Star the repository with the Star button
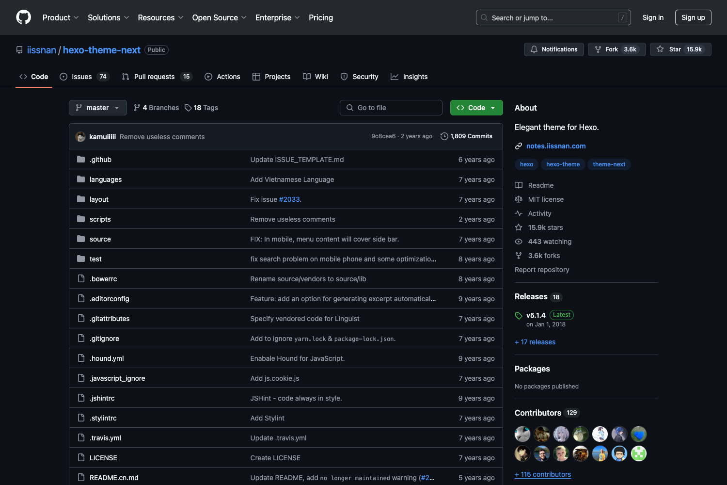The height and width of the screenshot is (485, 727). pyautogui.click(x=680, y=49)
